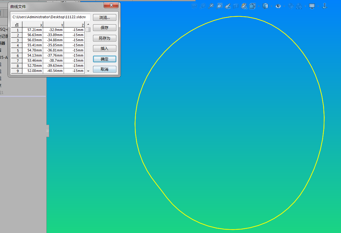Click the table's vertical scrollbar thumb

pos(88,30)
